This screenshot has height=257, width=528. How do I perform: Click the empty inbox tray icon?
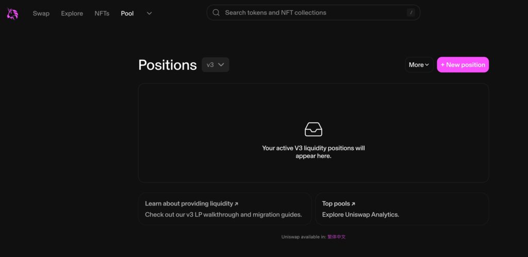pos(313,129)
